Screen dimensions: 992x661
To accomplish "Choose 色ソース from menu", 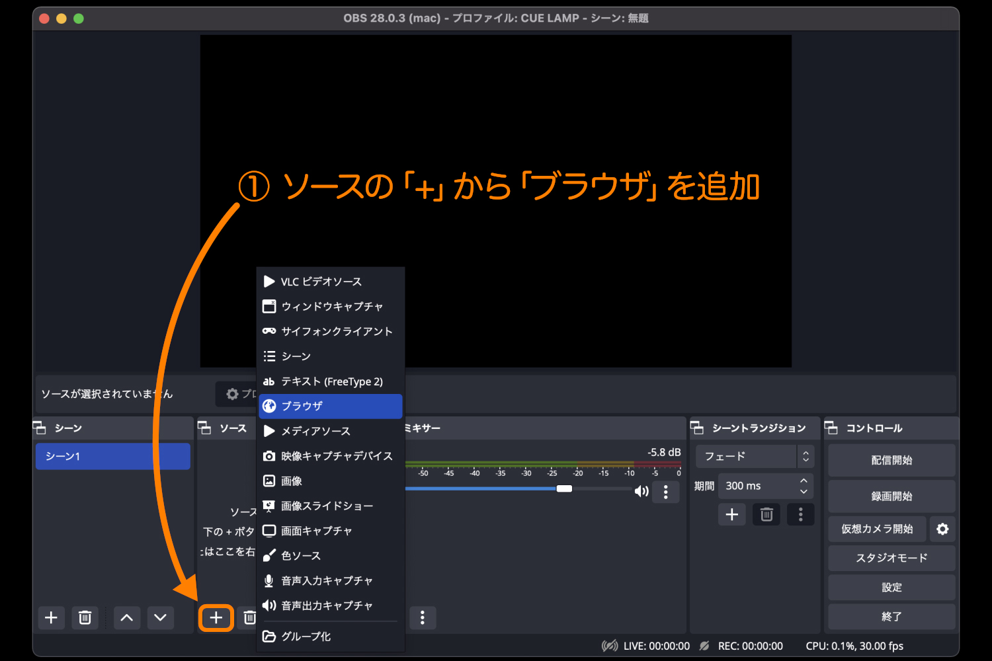I will pos(331,556).
